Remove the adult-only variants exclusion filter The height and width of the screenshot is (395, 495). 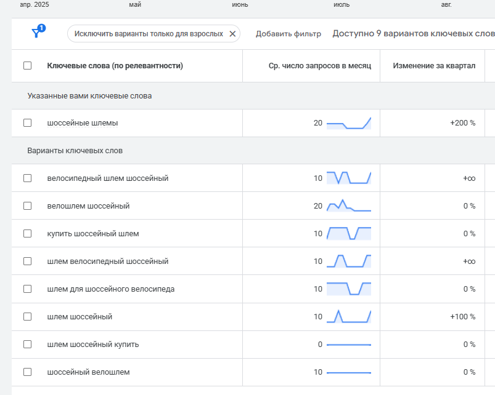tap(232, 34)
